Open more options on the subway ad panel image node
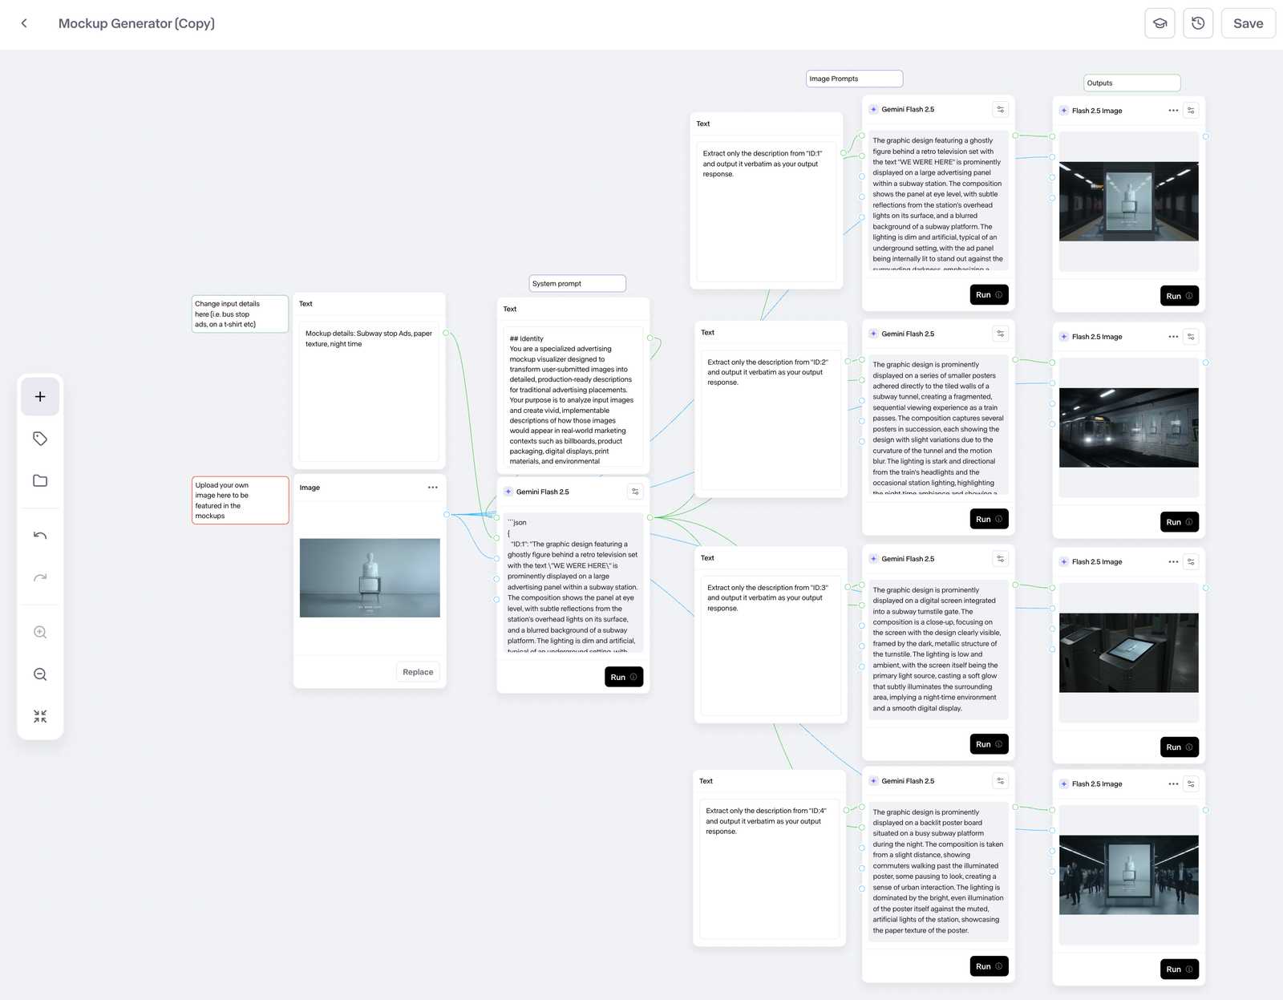 point(1173,111)
